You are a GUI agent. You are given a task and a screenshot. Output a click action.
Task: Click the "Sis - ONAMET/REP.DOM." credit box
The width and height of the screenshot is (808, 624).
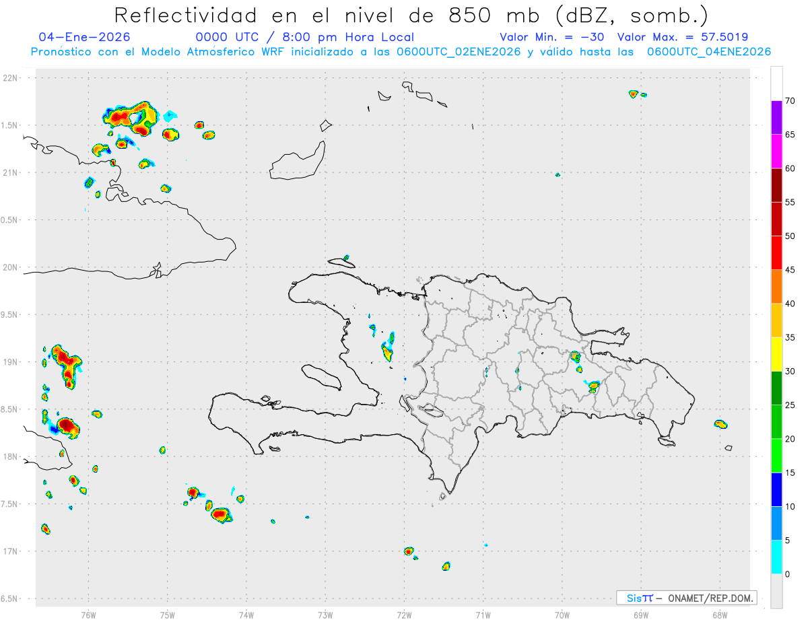point(687,598)
